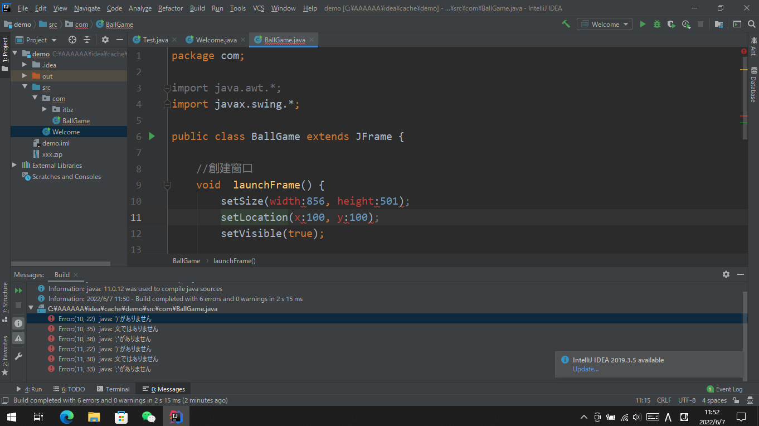Collapse the com package node
Image resolution: width=759 pixels, height=426 pixels.
35,98
